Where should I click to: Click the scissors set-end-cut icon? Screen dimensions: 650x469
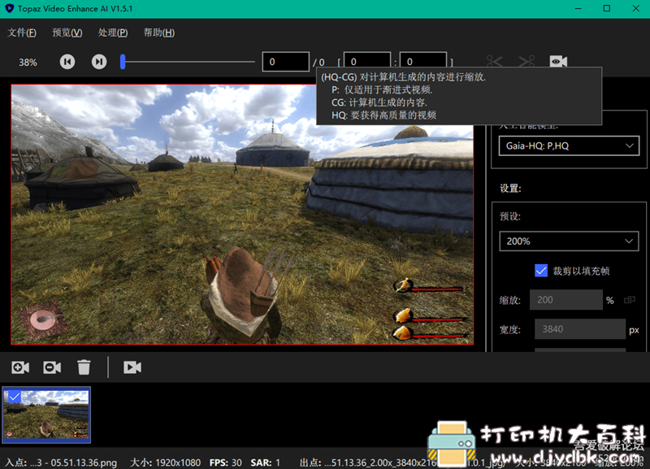pos(526,62)
